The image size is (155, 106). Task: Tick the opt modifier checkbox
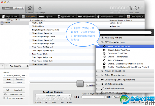pyautogui.click(x=62, y=99)
